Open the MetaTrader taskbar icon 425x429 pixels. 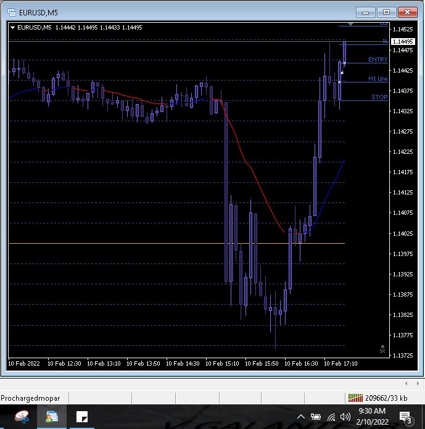click(52, 417)
